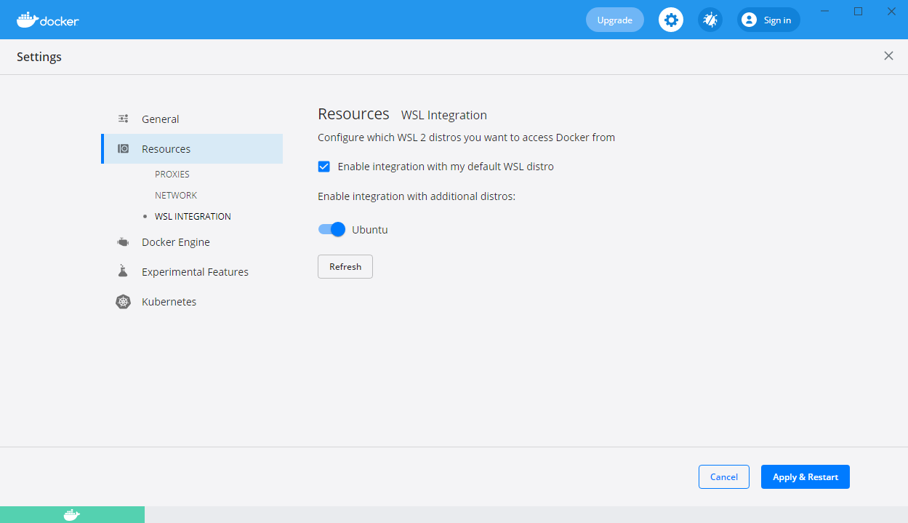Click the whale icon on the status bar
The image size is (908, 523).
[x=71, y=514]
